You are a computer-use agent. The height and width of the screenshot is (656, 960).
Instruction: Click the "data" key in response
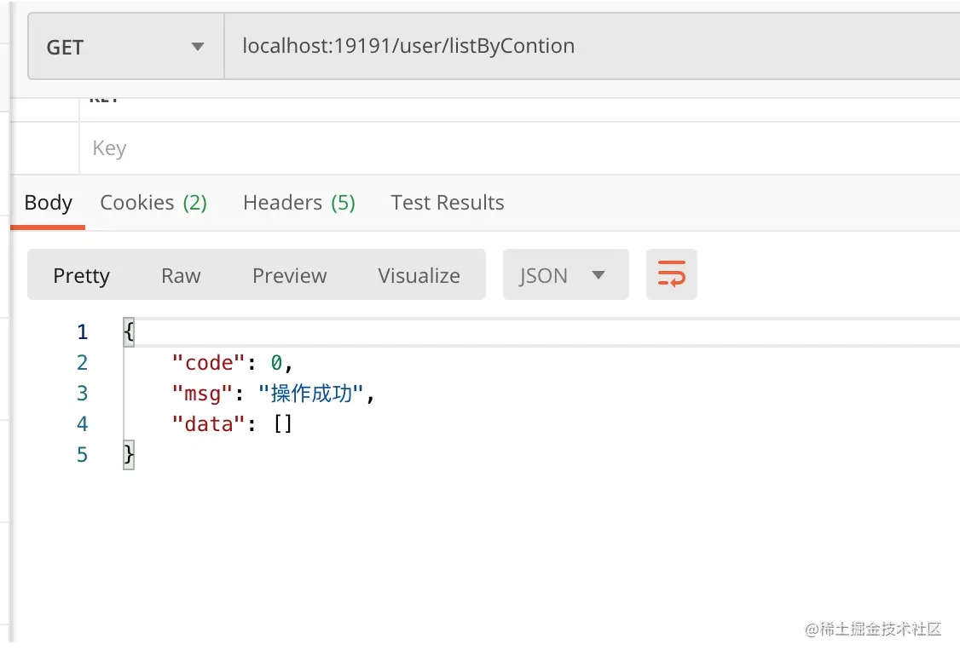coord(208,424)
